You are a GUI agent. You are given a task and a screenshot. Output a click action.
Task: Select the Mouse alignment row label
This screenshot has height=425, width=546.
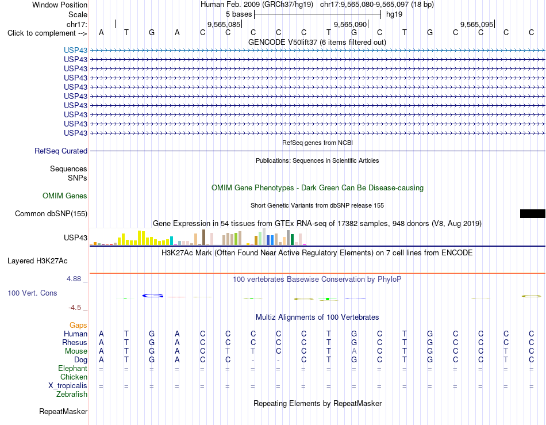[76, 351]
